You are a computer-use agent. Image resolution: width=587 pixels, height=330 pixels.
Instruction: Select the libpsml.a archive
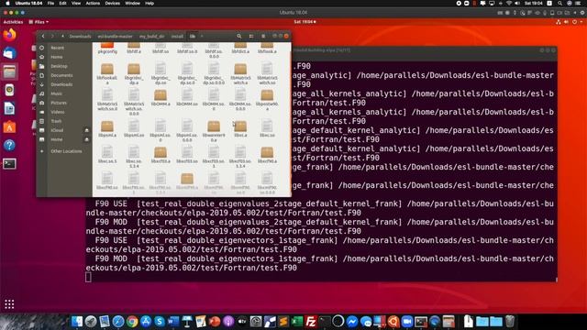coord(107,129)
